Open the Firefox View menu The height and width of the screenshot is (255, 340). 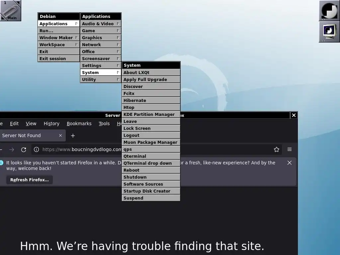31,124
